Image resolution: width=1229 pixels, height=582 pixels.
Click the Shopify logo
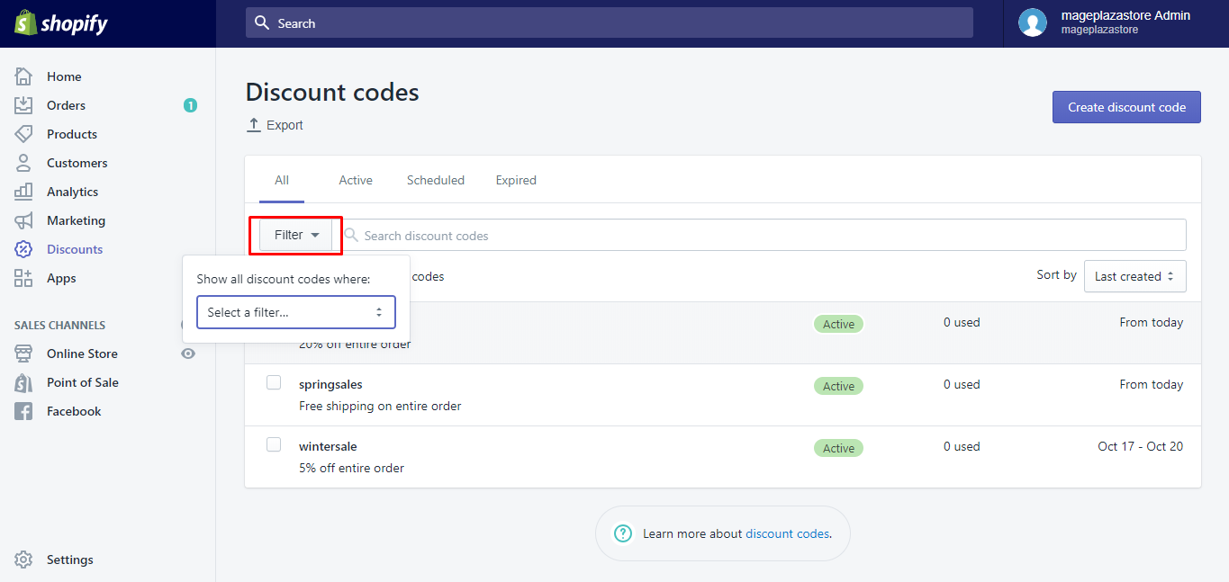pos(61,23)
